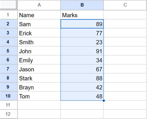
Task: Select empty cell C4 beside 23
Action: click(x=125, y=42)
